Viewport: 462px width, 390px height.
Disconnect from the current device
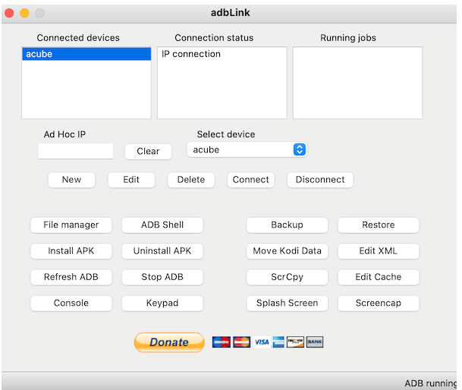pos(320,180)
